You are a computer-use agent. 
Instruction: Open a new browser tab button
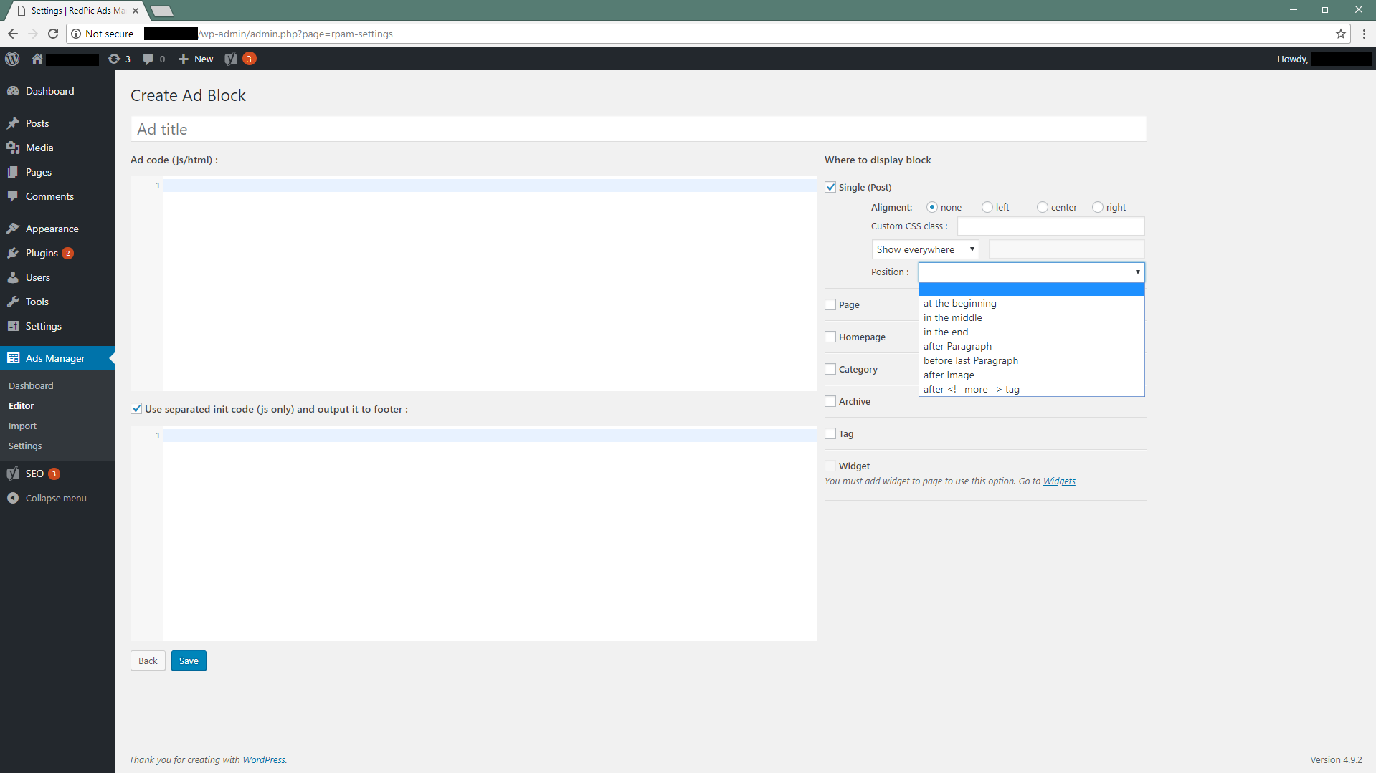point(162,11)
